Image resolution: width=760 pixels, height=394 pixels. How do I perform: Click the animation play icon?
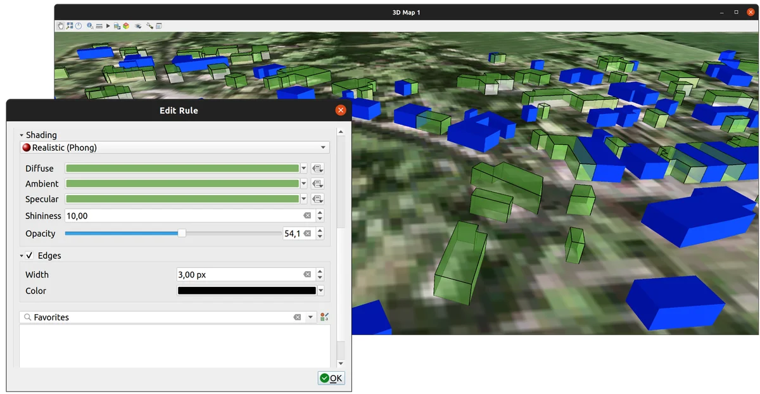click(108, 26)
